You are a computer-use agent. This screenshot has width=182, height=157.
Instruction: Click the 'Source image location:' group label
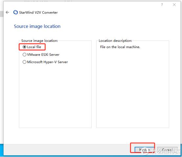click(39, 41)
